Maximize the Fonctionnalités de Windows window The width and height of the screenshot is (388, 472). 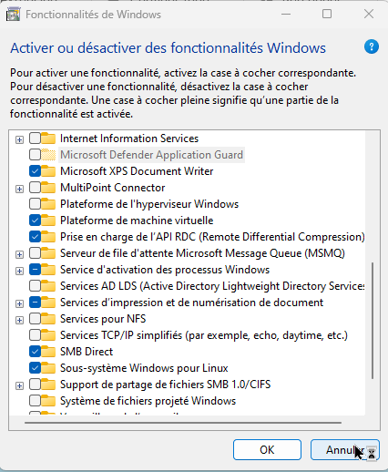[327, 14]
